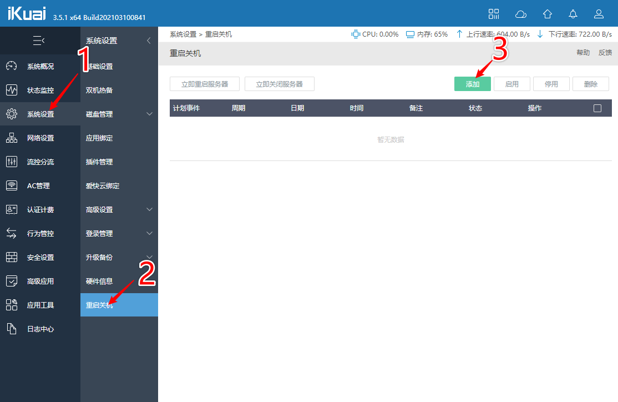The height and width of the screenshot is (402, 618).
Task: Open 应用绑定 submenu item
Action: tap(119, 138)
